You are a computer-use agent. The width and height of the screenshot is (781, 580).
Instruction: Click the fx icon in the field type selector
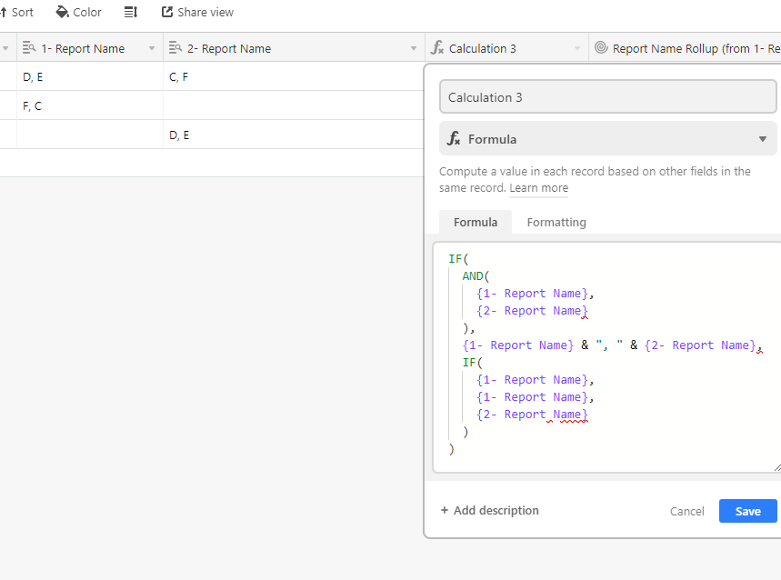[x=454, y=138]
